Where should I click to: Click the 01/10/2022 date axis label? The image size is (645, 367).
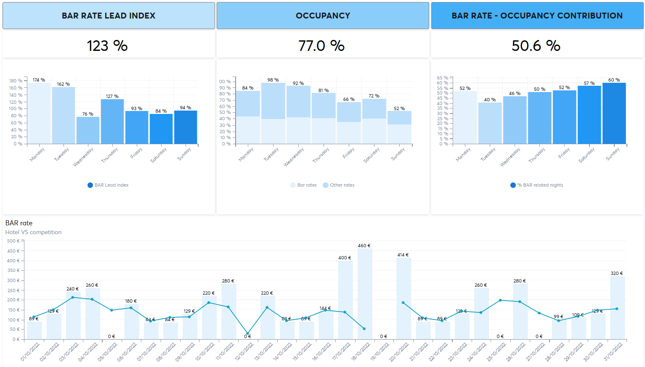(x=30, y=352)
